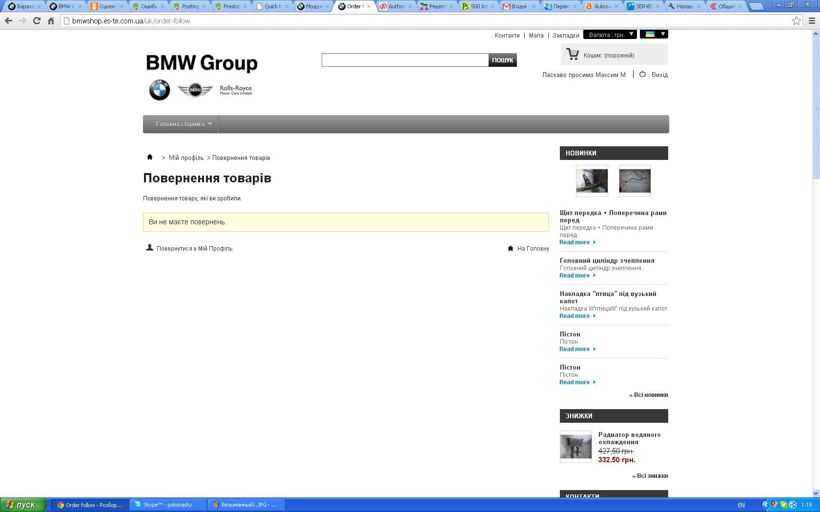The height and width of the screenshot is (512, 820).
Task: Open the first Новинки product thumbnail
Action: click(592, 180)
